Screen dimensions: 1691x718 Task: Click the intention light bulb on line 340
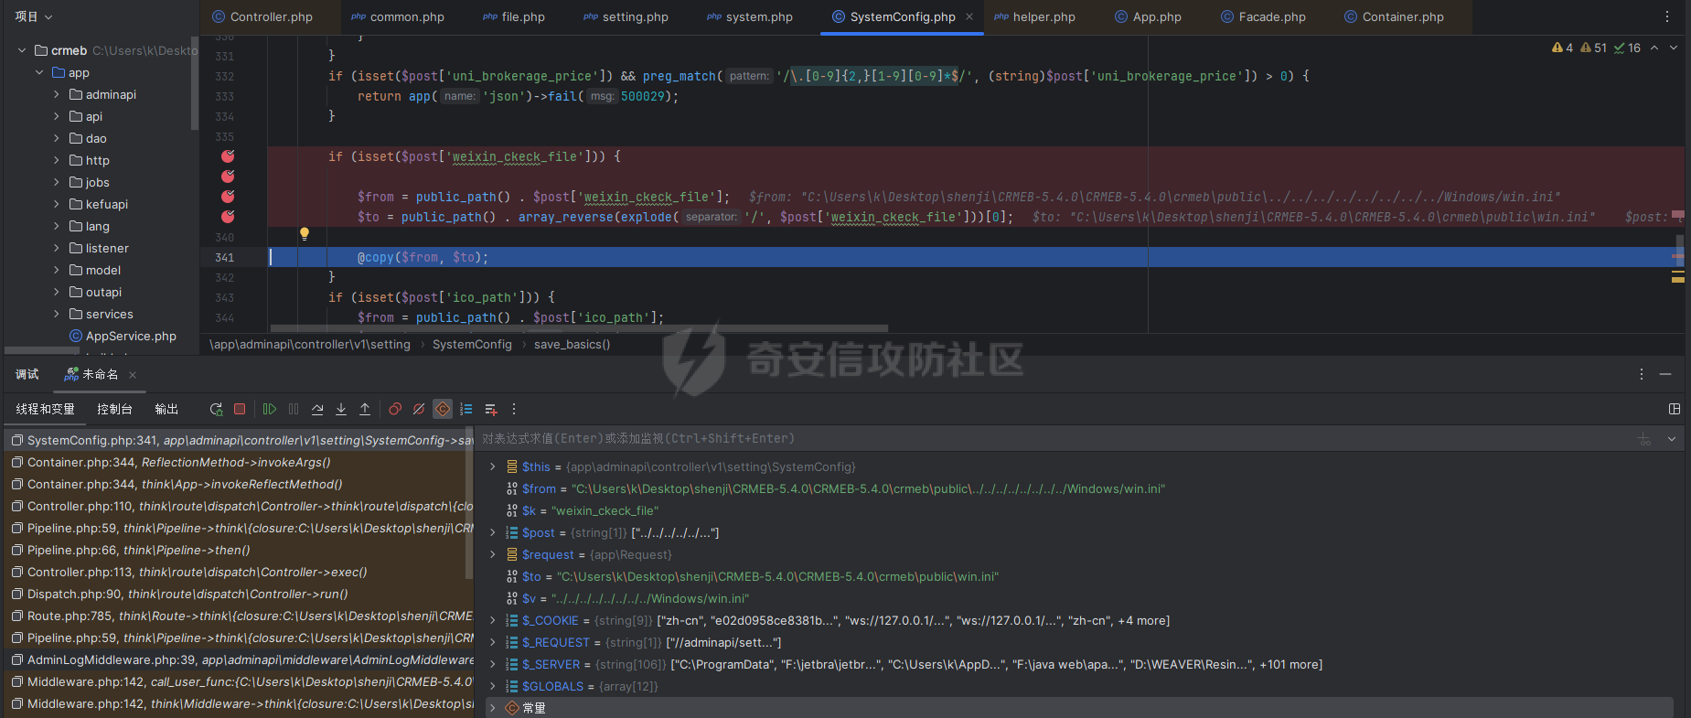click(305, 234)
